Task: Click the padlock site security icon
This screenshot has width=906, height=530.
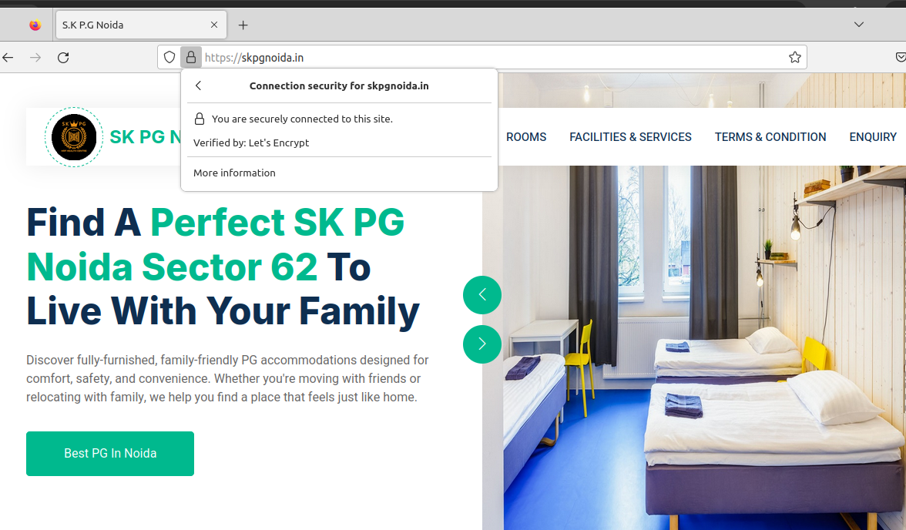Action: click(191, 58)
